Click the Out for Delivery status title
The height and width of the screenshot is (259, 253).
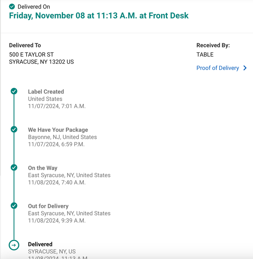click(x=48, y=206)
